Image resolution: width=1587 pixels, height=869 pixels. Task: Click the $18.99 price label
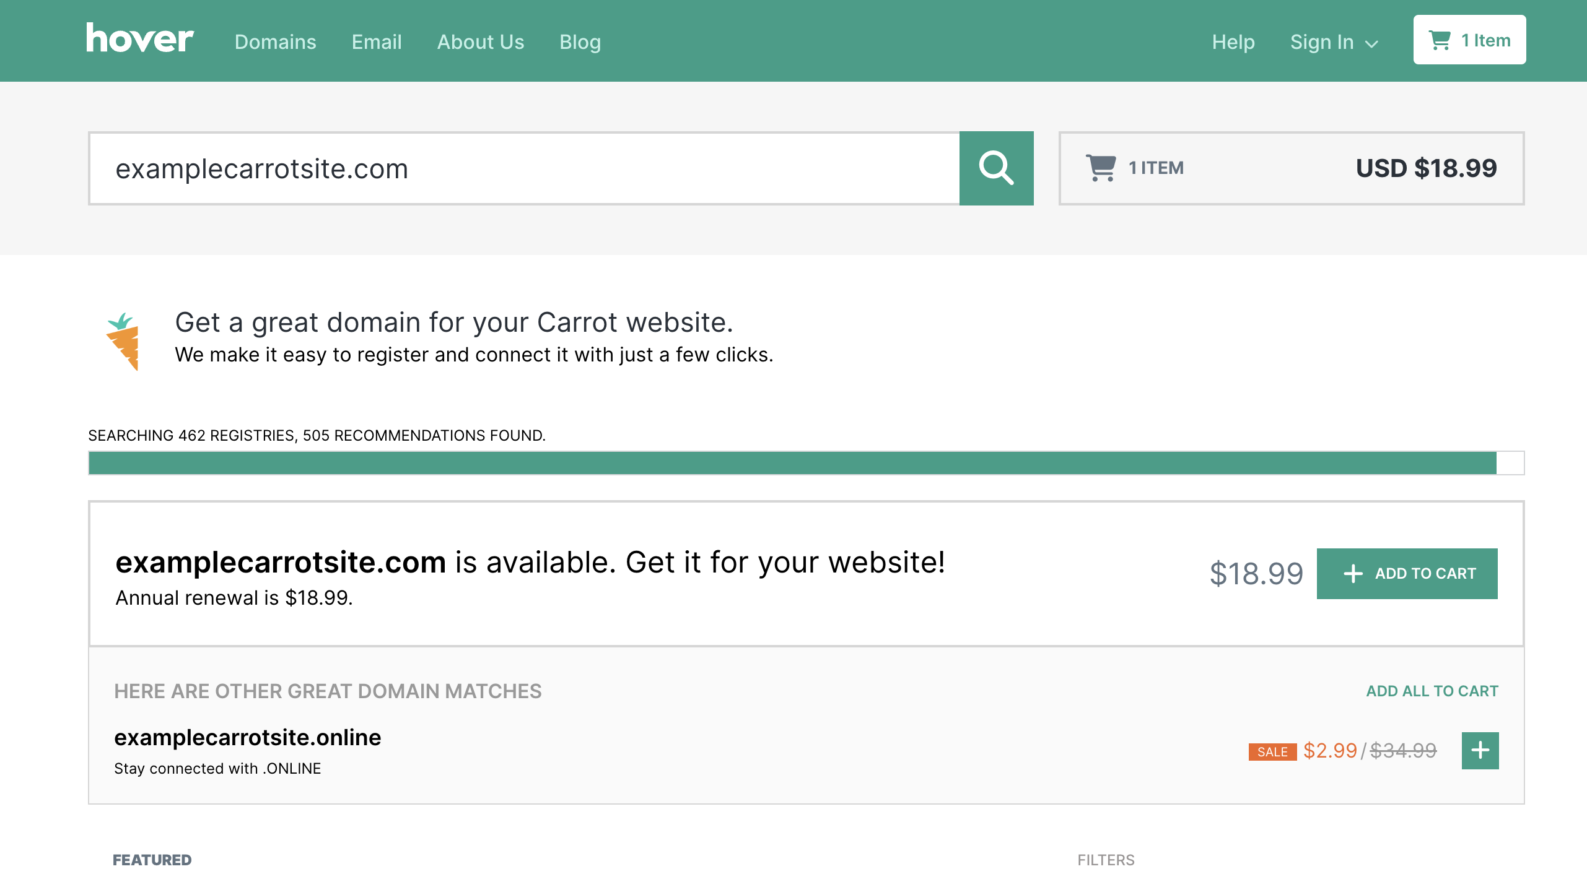1256,574
